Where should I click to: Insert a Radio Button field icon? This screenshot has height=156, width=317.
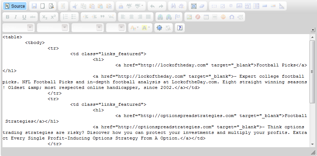pyautogui.click(x=231, y=6)
